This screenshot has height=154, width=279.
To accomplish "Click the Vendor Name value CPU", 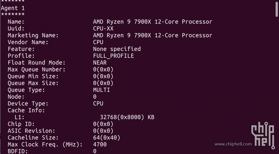I will tap(98, 42).
